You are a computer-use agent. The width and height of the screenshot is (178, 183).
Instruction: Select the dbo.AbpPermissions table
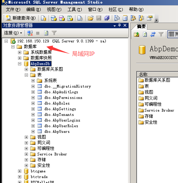[63, 98]
